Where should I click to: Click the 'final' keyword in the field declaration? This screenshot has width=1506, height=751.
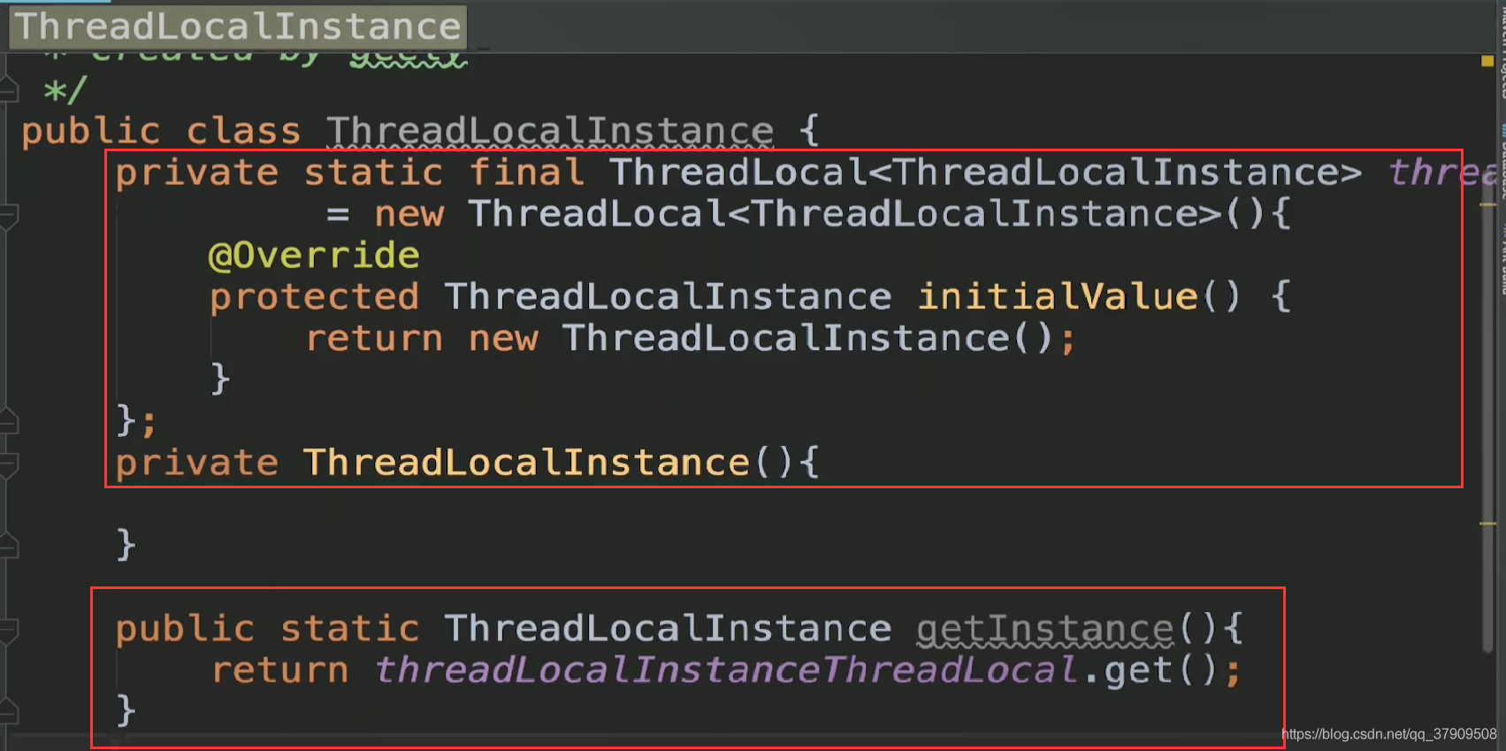[x=527, y=172]
